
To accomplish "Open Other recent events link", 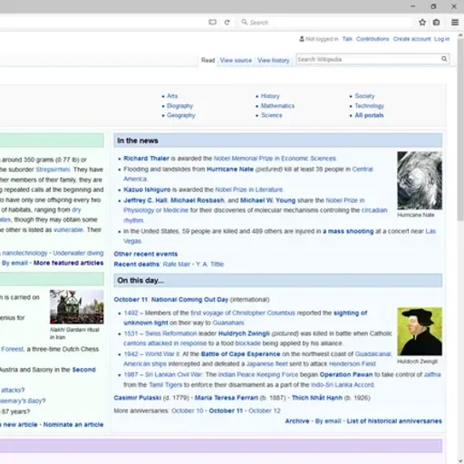I will click(x=146, y=254).
